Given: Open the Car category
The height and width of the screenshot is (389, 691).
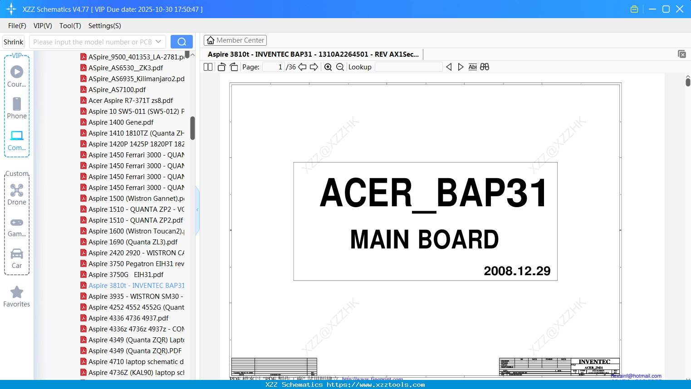Looking at the screenshot, I should pyautogui.click(x=17, y=258).
